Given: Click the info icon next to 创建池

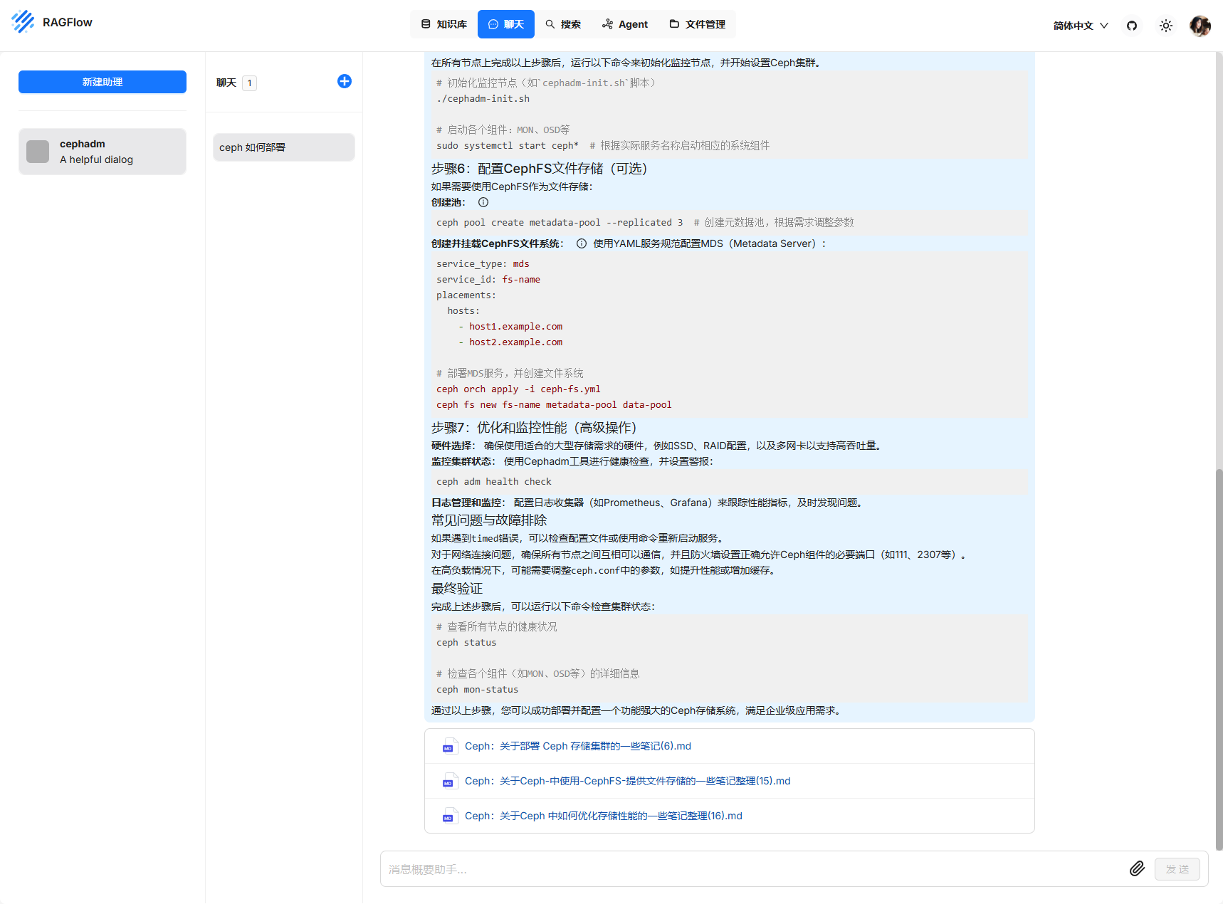Looking at the screenshot, I should coord(483,202).
